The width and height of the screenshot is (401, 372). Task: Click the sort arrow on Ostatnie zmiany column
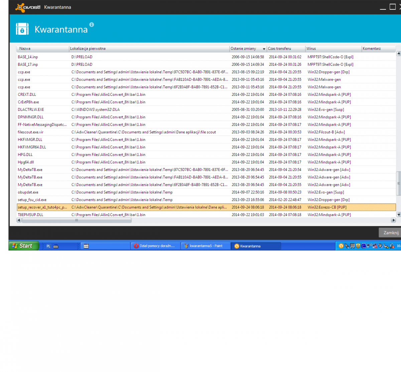[x=264, y=49]
